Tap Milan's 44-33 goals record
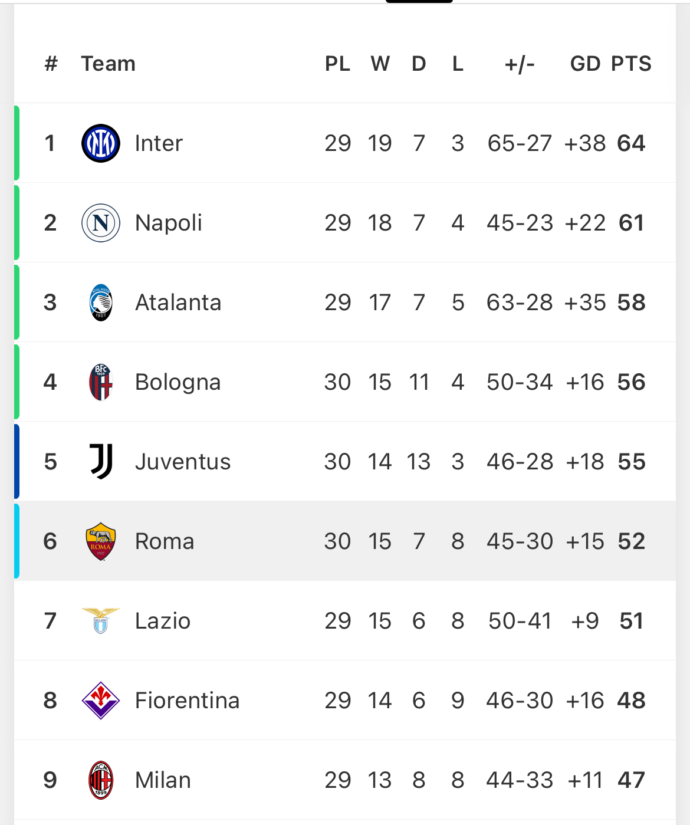Screen dimensions: 690x825 (520, 780)
